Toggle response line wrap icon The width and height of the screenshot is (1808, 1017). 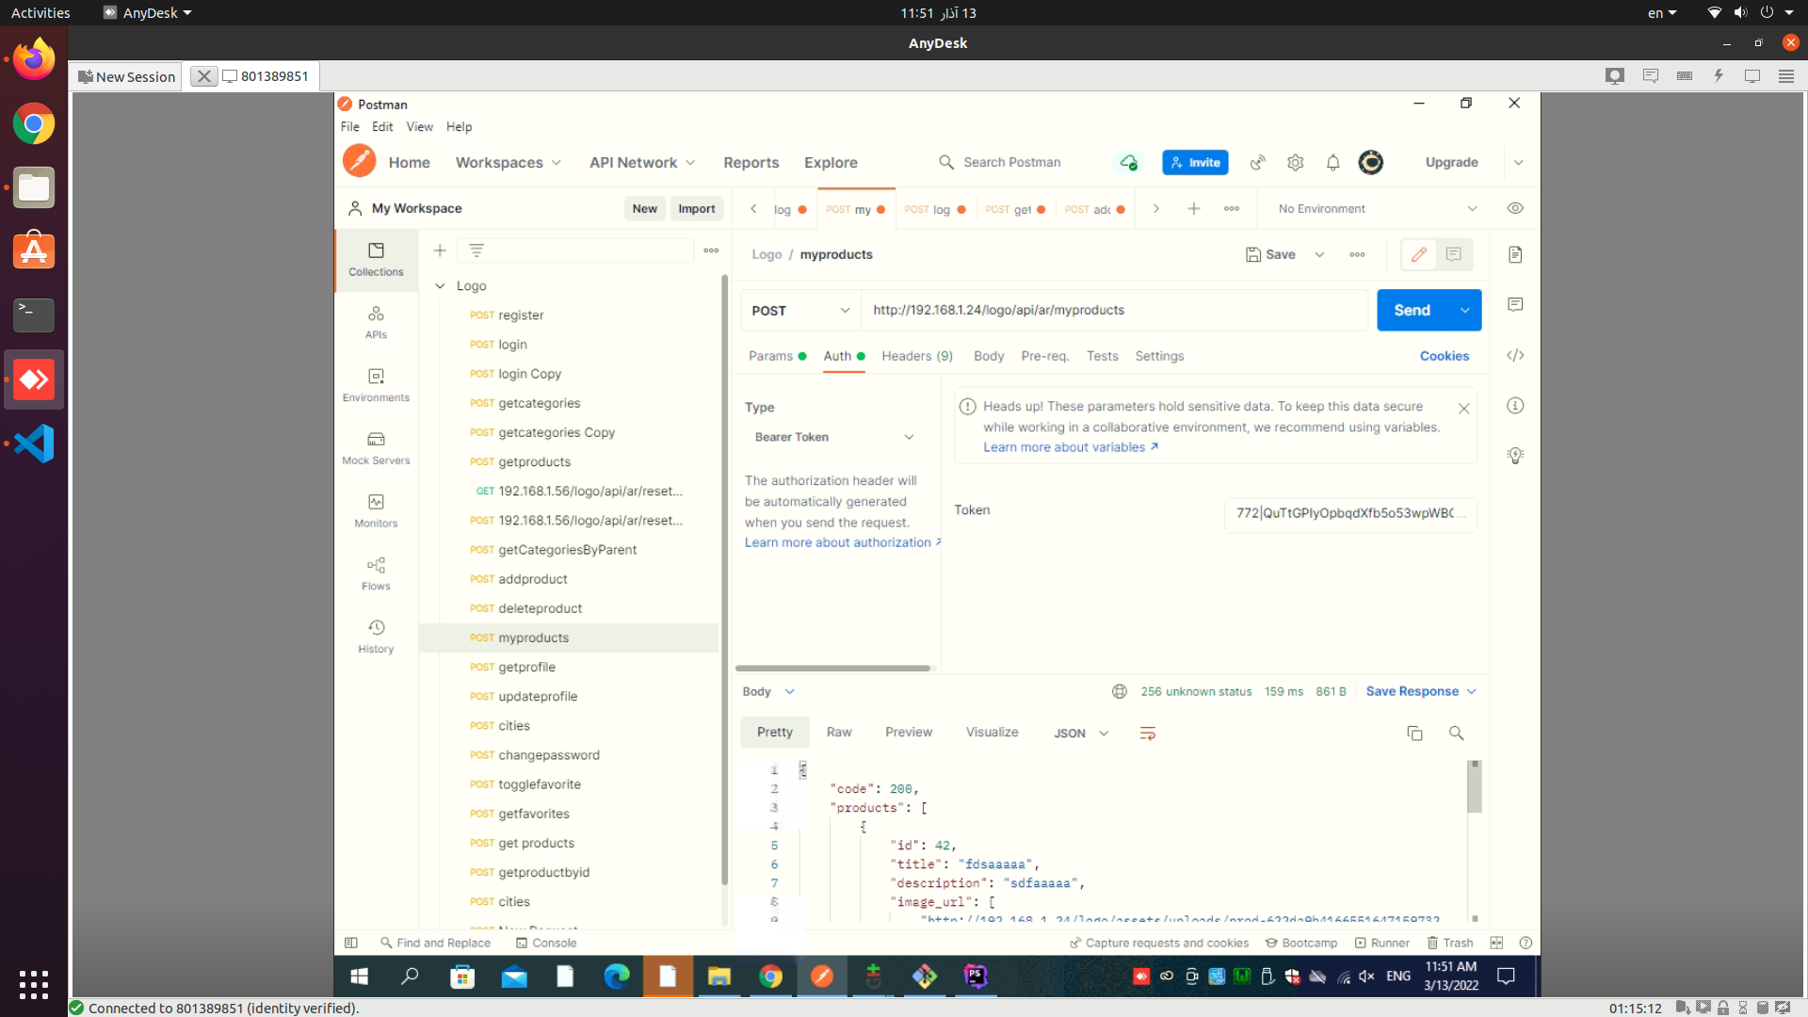1147,733
